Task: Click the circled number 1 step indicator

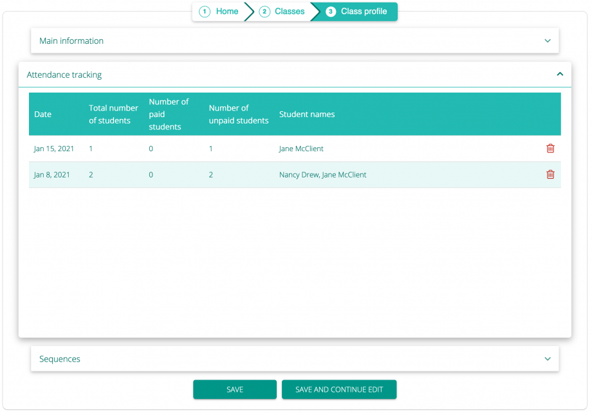Action: [204, 11]
